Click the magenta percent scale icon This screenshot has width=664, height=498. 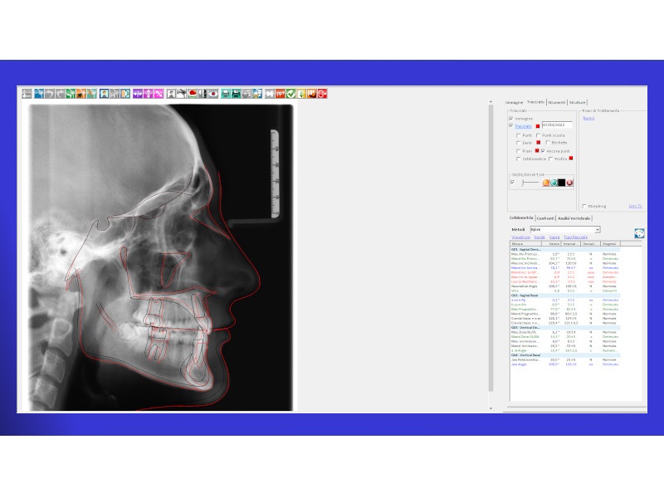pyautogui.click(x=159, y=94)
